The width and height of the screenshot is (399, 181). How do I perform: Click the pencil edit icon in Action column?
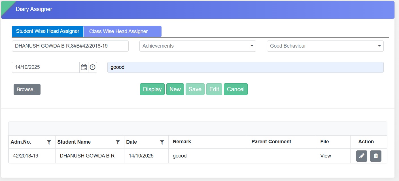click(362, 156)
